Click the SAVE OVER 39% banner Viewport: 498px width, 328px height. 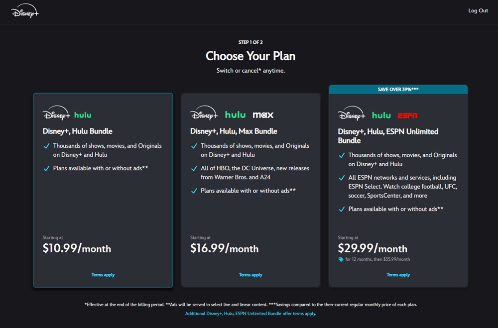[x=398, y=90]
